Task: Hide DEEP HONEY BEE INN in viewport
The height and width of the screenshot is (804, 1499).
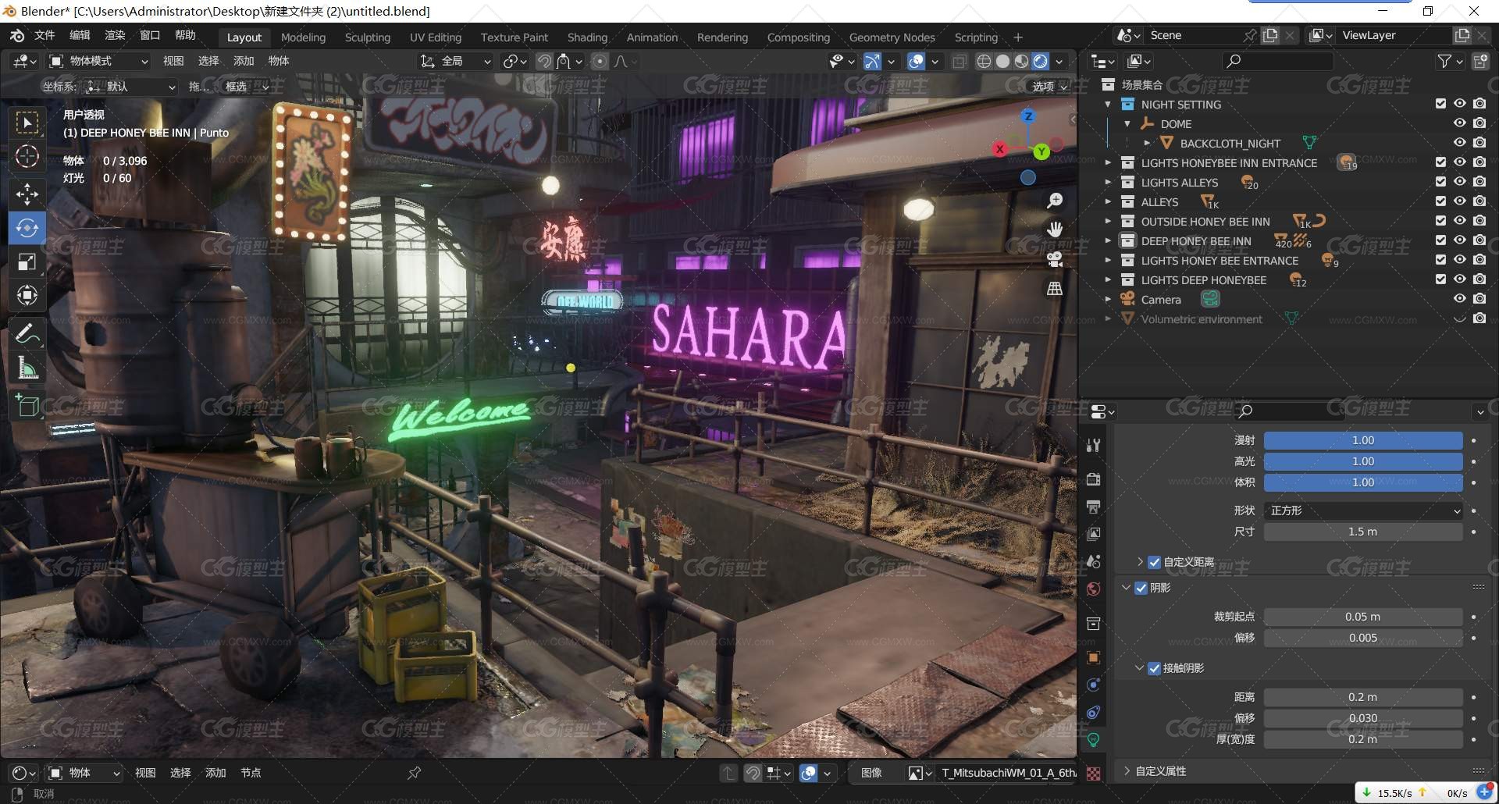Action: [x=1460, y=240]
